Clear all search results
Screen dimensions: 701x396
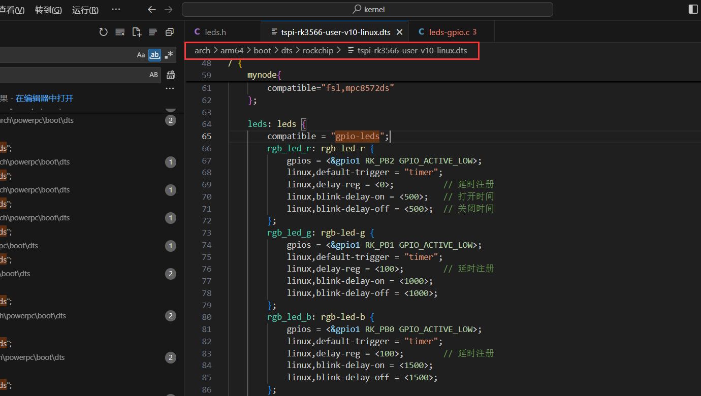(x=120, y=32)
